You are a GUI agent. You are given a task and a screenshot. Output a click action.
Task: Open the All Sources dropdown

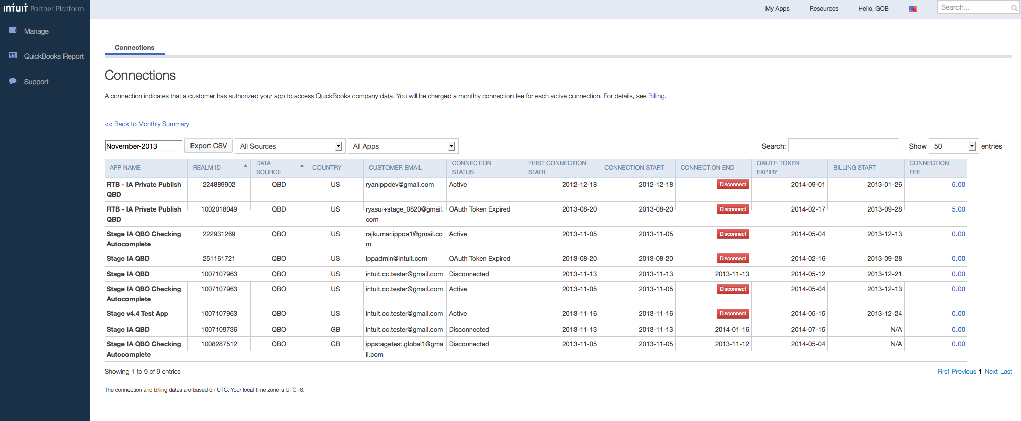[290, 146]
